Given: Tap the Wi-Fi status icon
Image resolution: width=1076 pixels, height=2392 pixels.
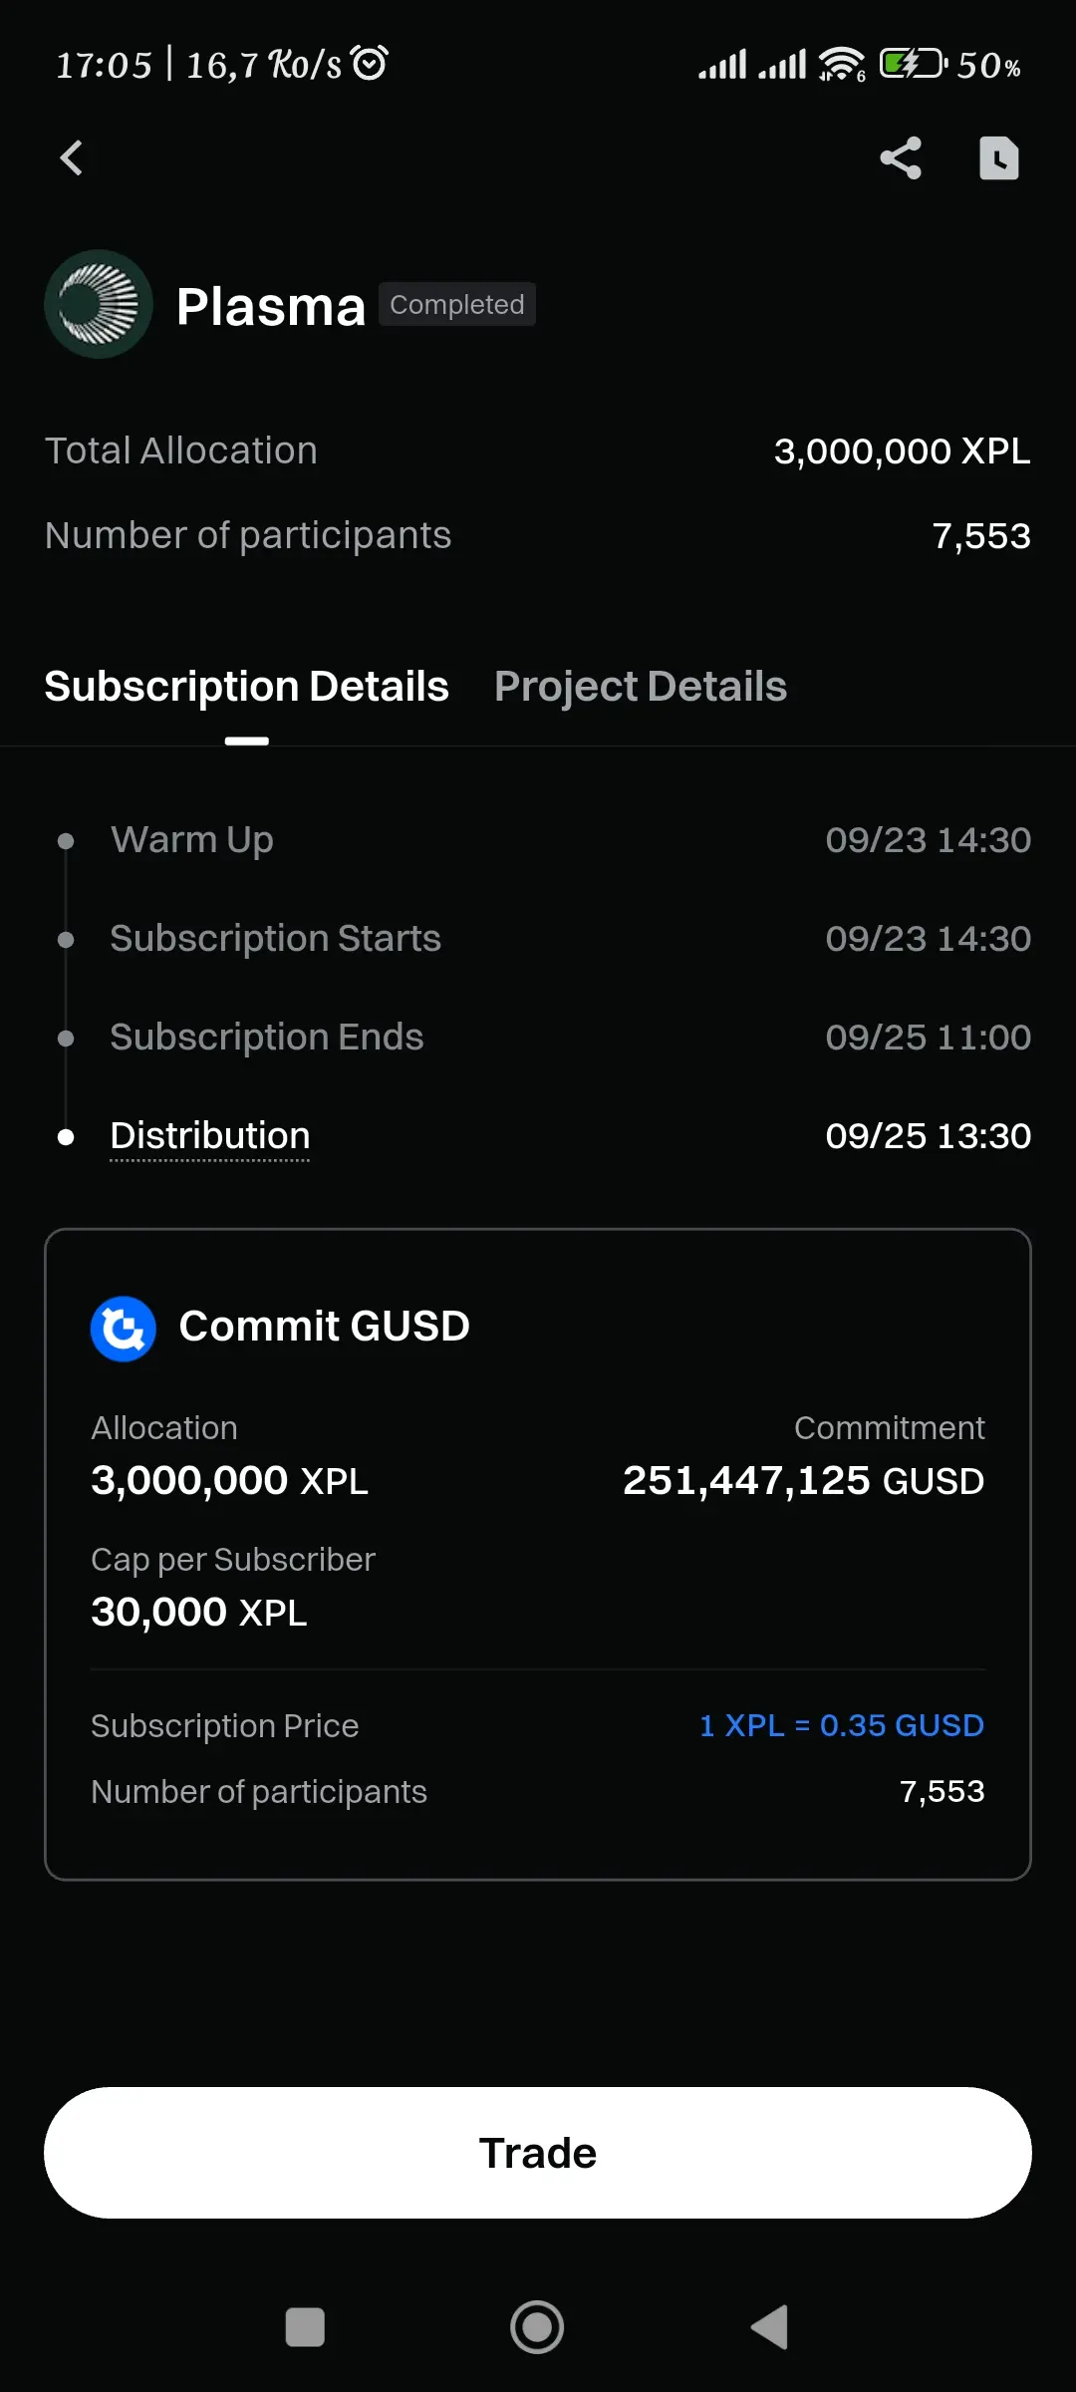Looking at the screenshot, I should 842,65.
